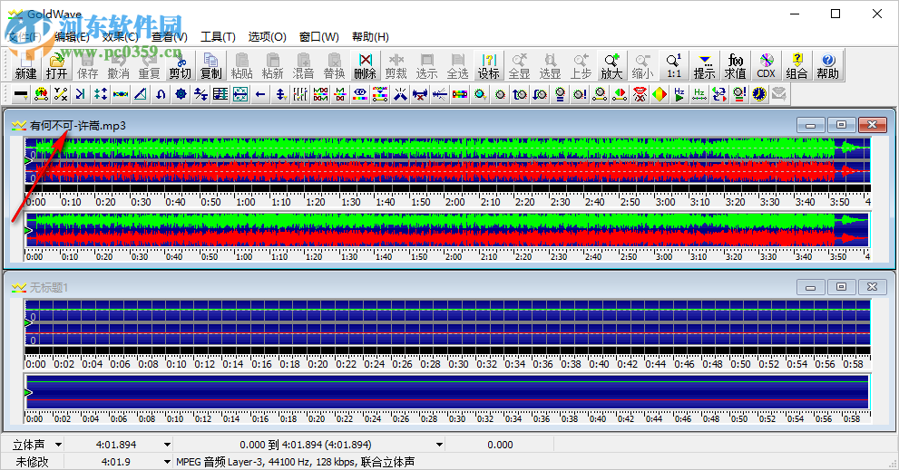The width and height of the screenshot is (899, 470).
Task: Click the 组合 toolbar button
Action: pos(796,65)
